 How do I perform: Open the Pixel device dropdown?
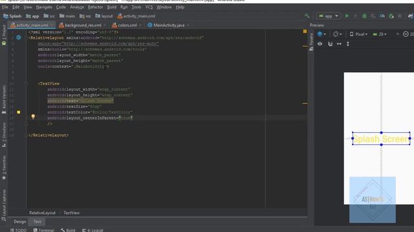358,34
